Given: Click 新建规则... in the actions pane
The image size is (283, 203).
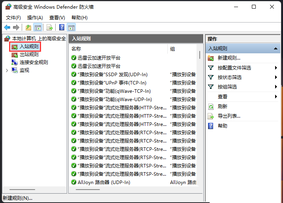Looking at the screenshot, I should [x=229, y=58].
